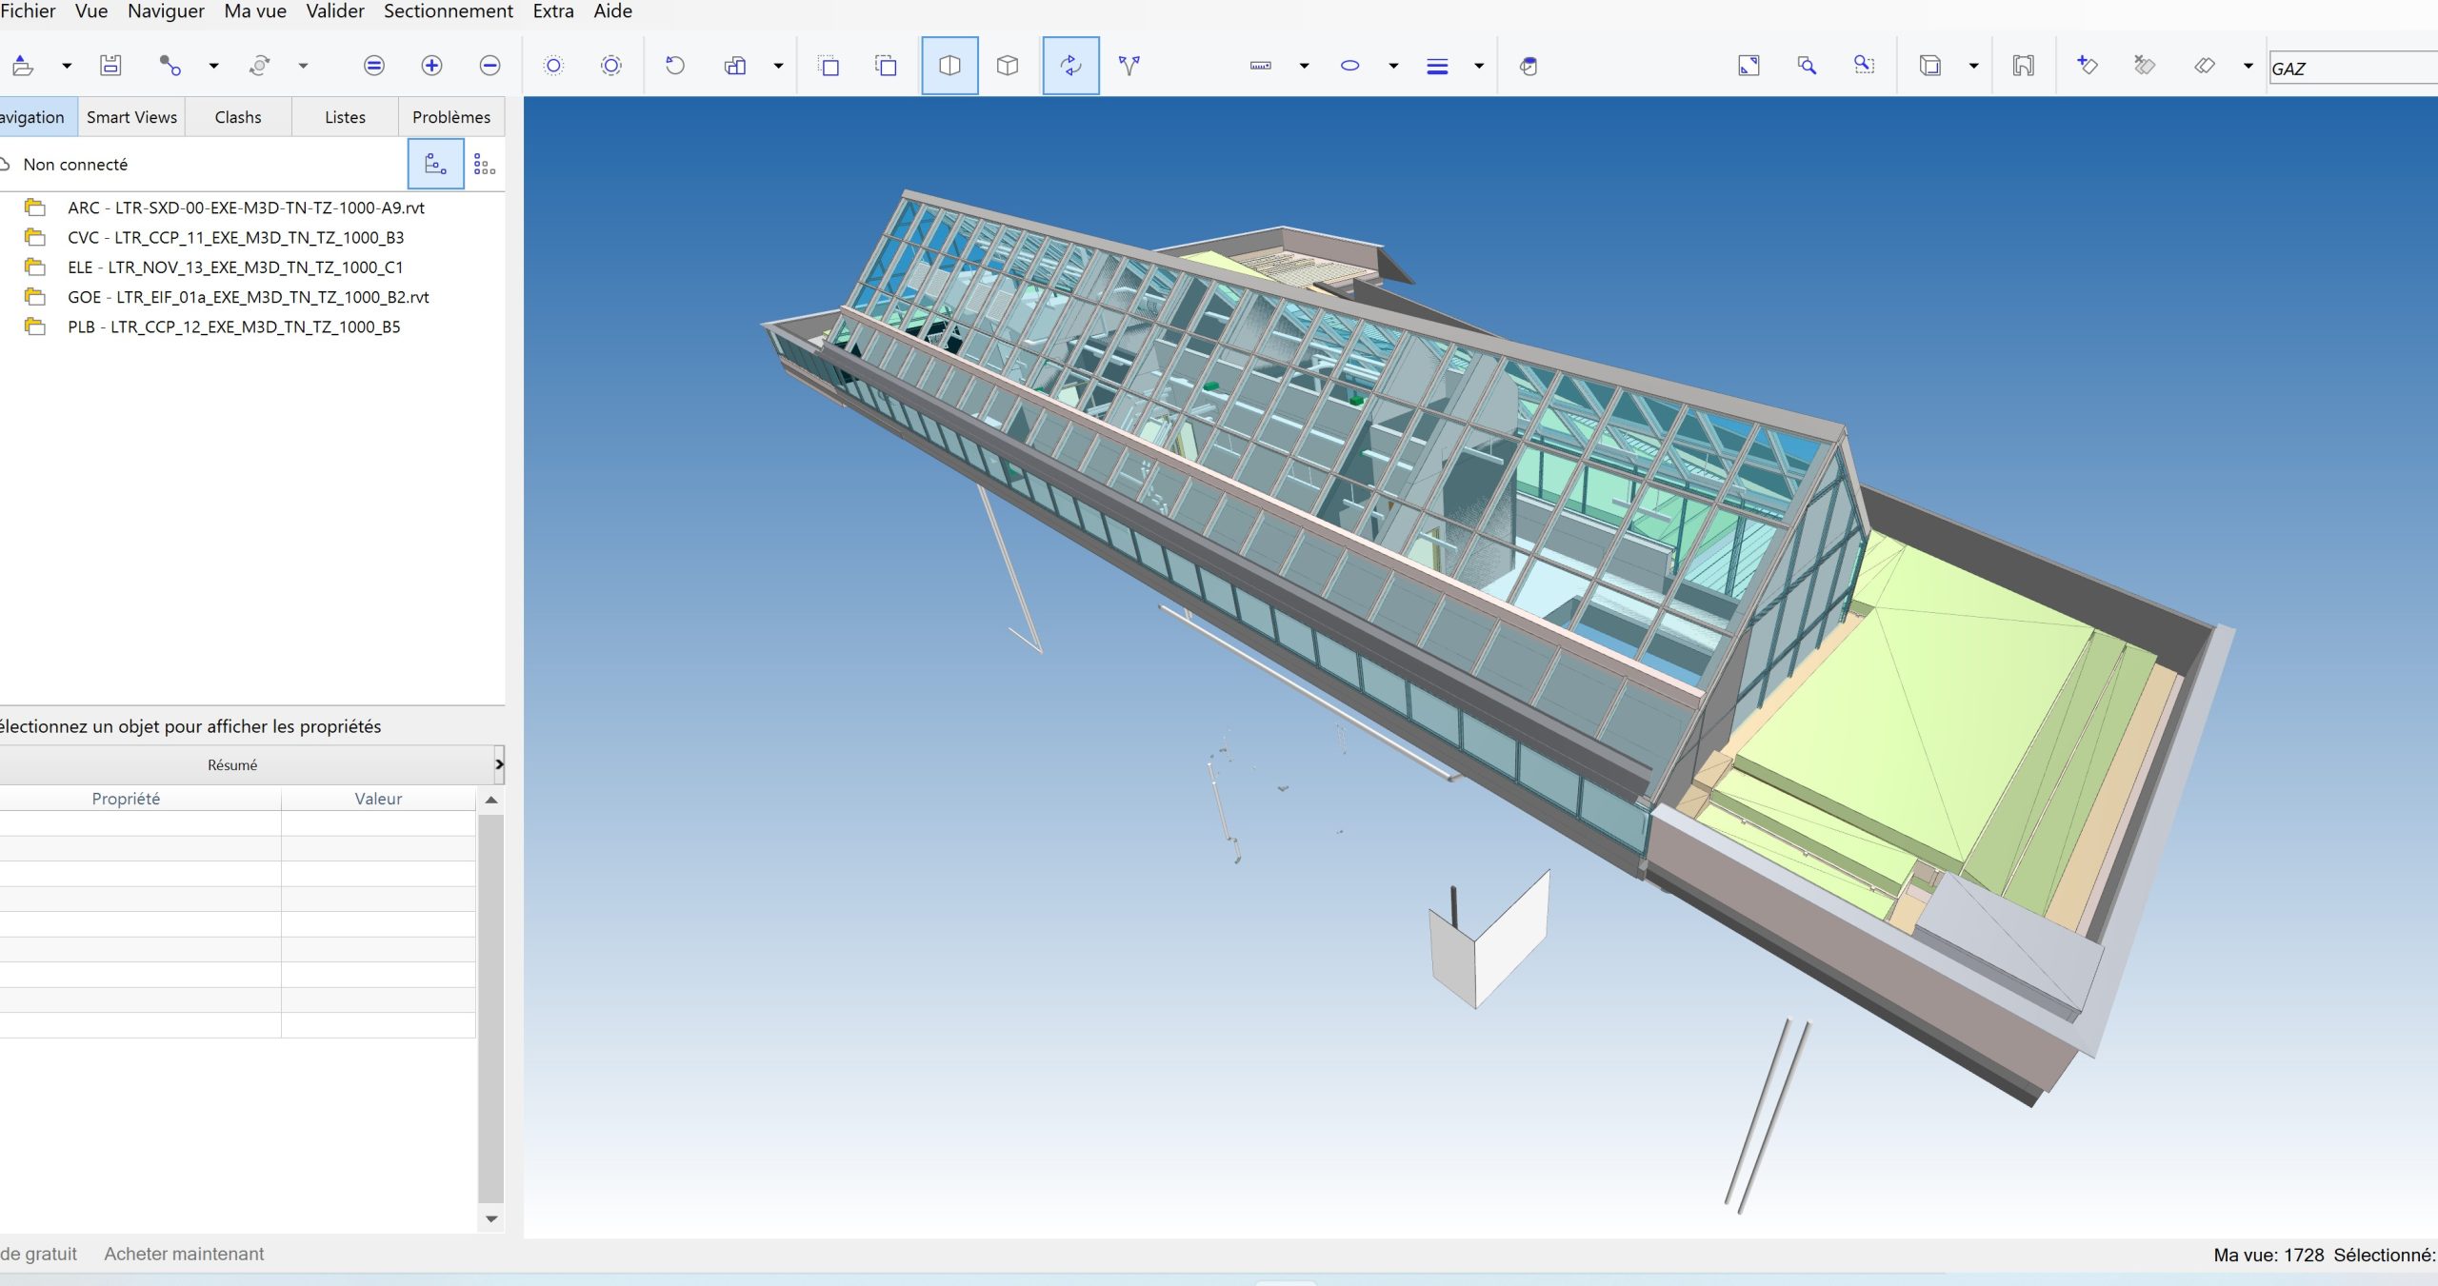2438x1286 pixels.
Task: Switch to the Clashs tab
Action: coord(237,116)
